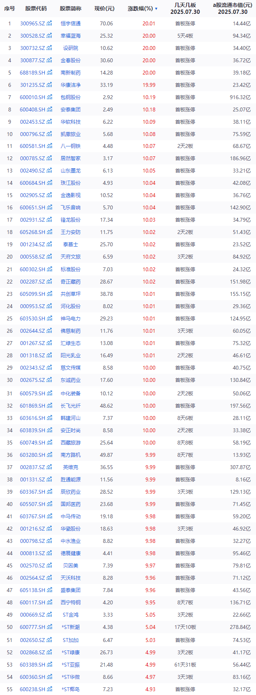Open chart icon beside 600777.SH

pyautogui.click(x=49, y=627)
